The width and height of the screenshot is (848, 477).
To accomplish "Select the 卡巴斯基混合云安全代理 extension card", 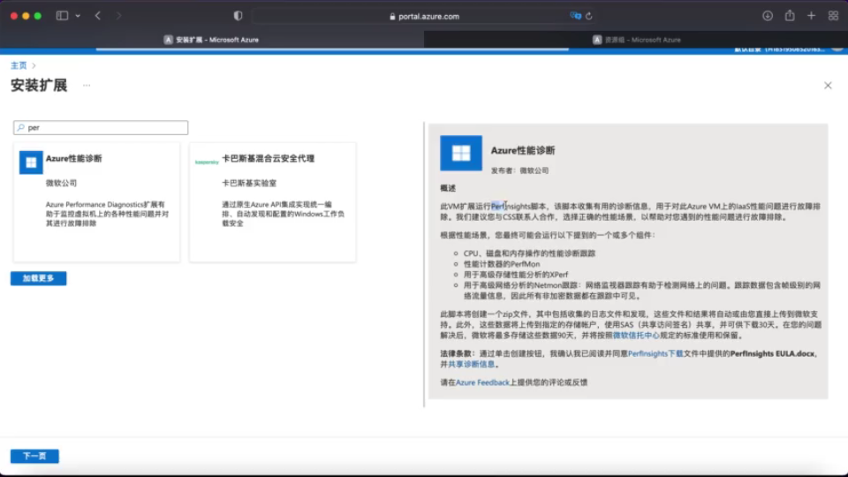I will click(273, 202).
